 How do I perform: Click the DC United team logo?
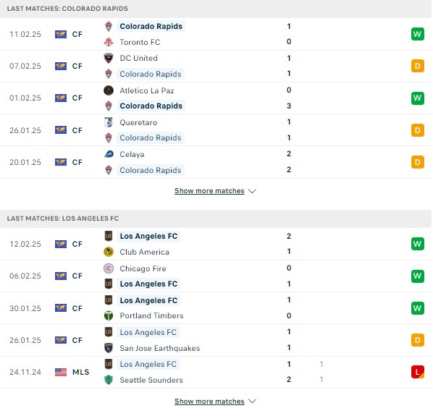pos(109,58)
